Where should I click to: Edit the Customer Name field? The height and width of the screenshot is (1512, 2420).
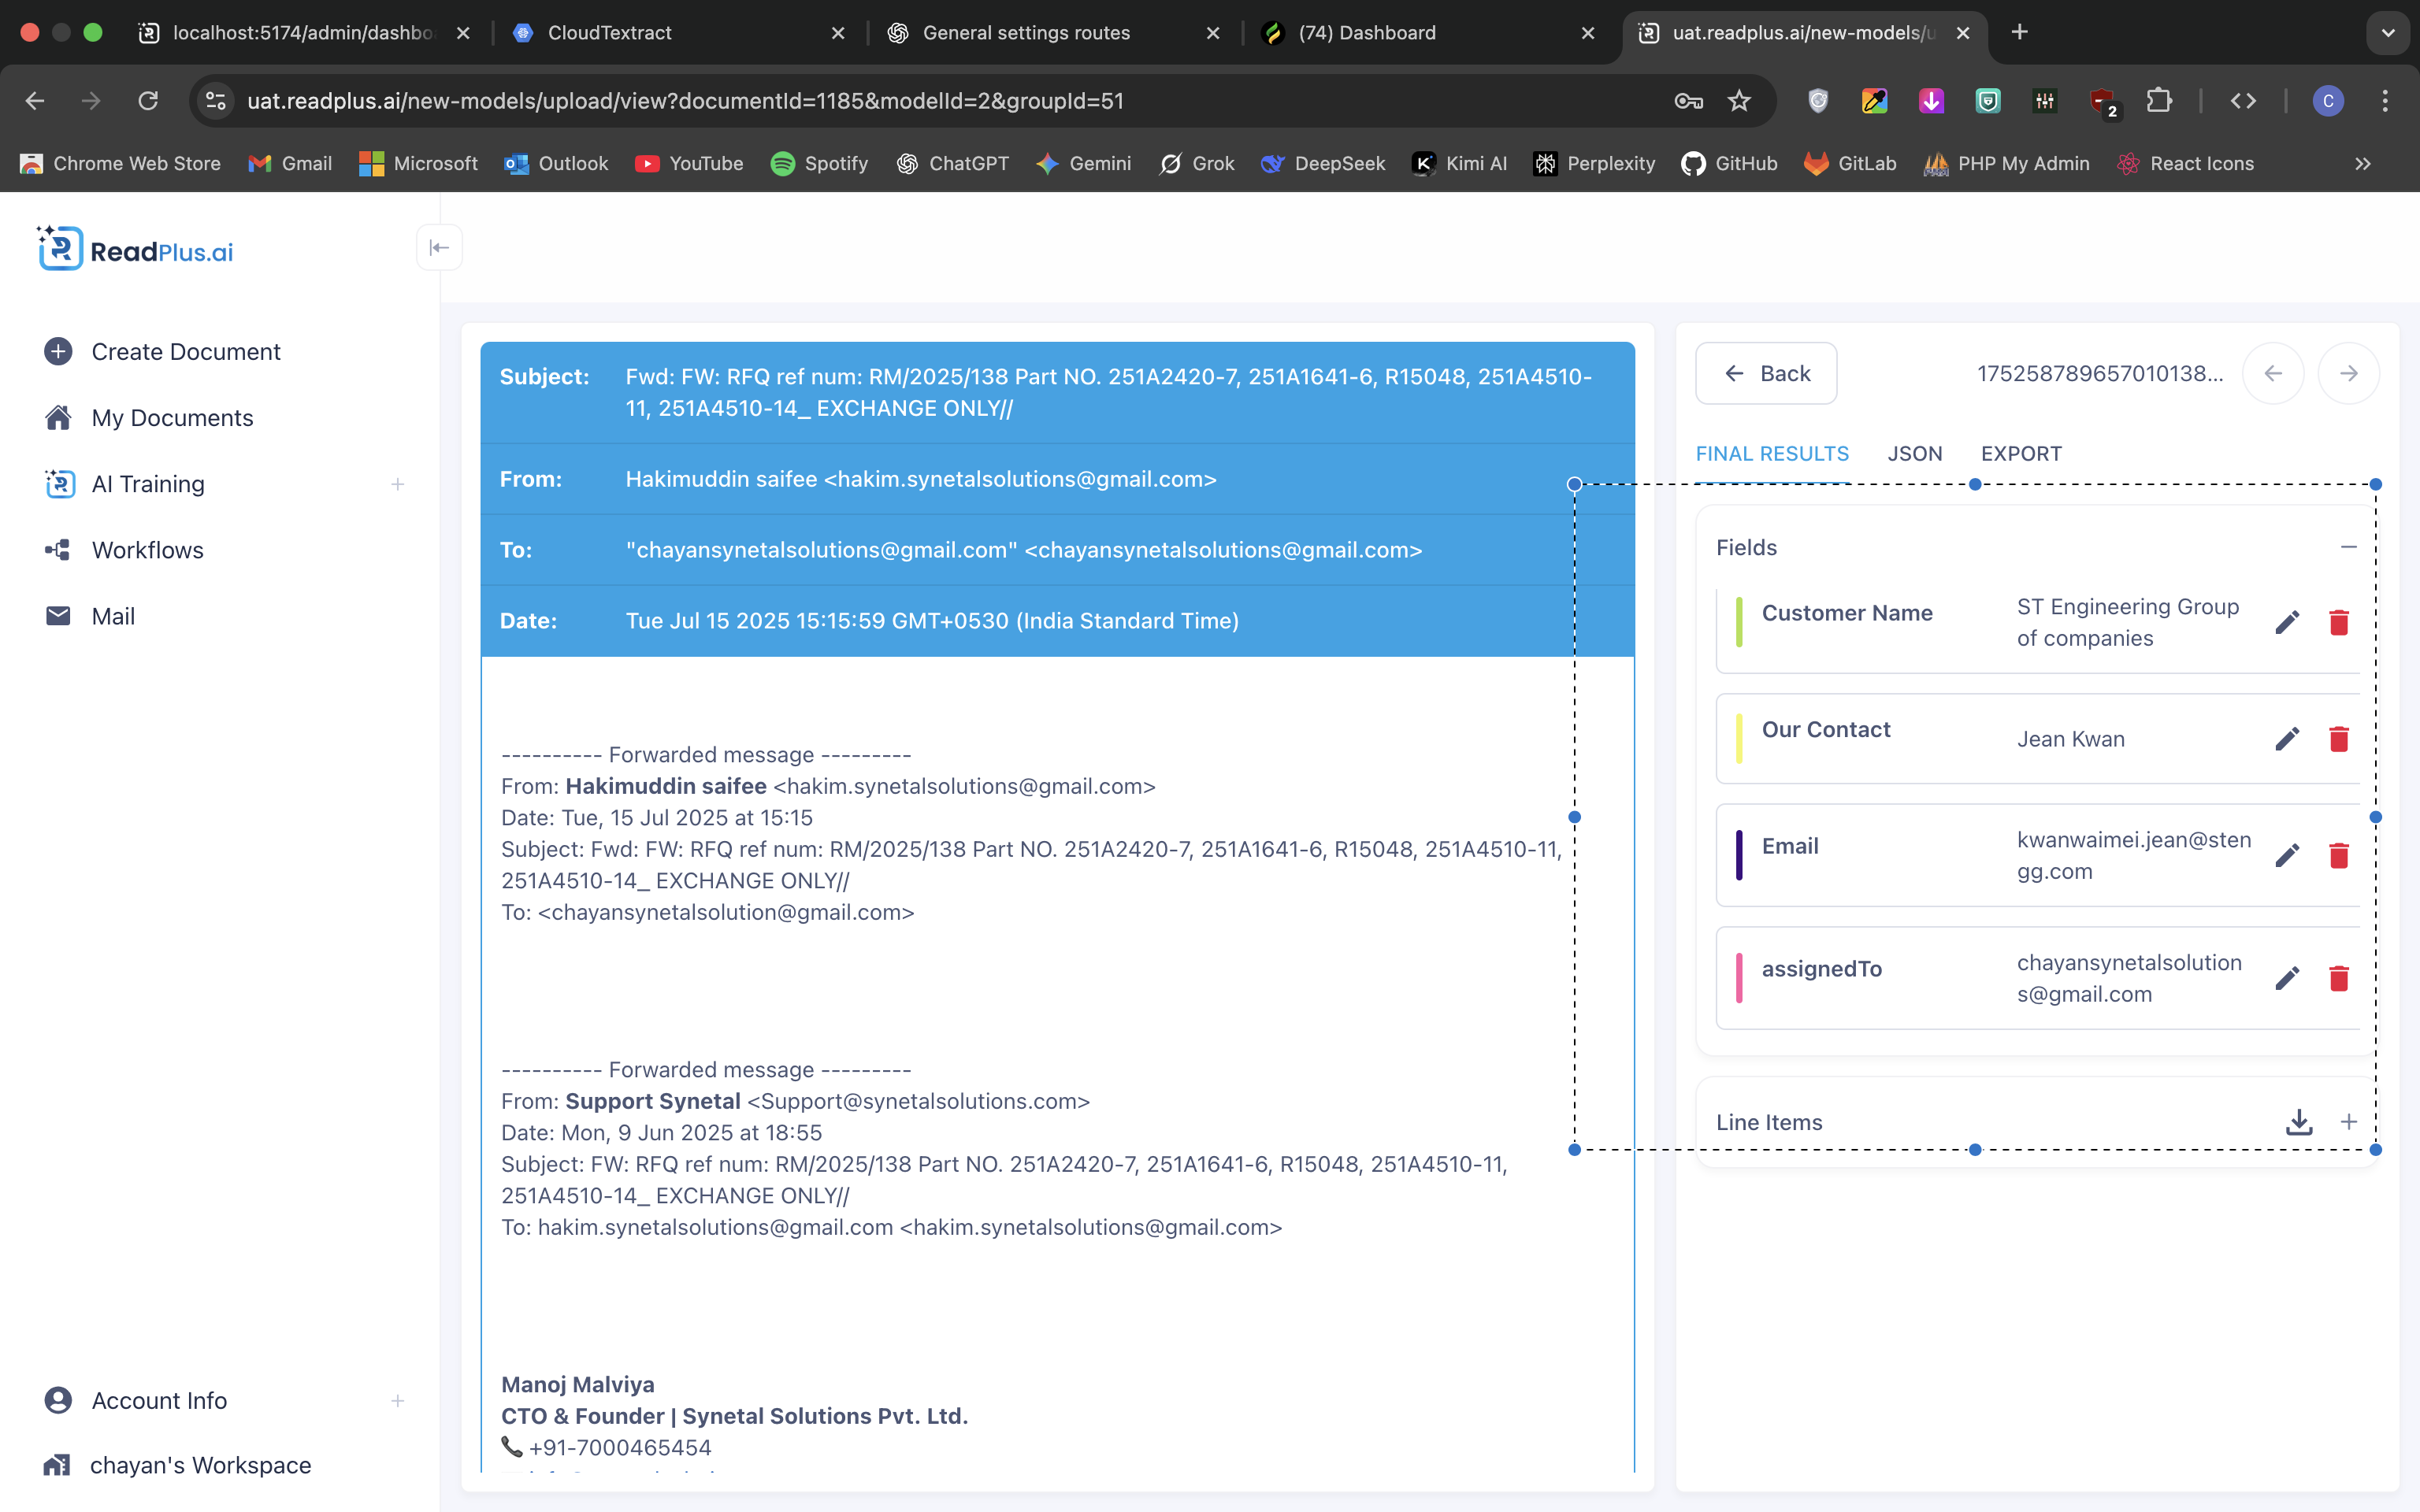point(2287,622)
